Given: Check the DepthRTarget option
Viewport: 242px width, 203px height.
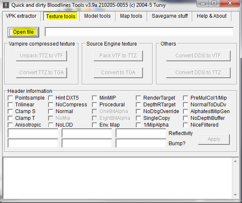Looking at the screenshot, I should (138, 105).
